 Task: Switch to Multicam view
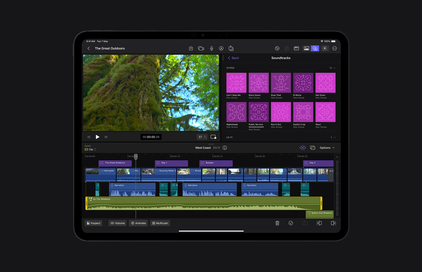[x=160, y=223]
